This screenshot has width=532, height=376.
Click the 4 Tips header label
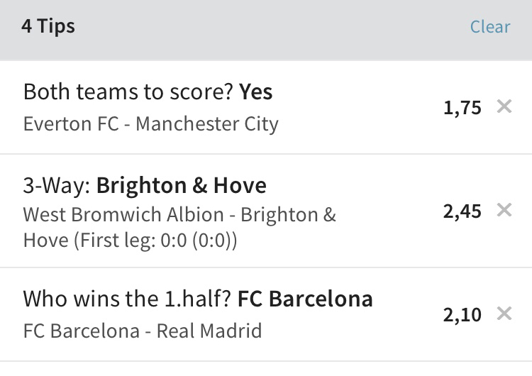(x=48, y=27)
